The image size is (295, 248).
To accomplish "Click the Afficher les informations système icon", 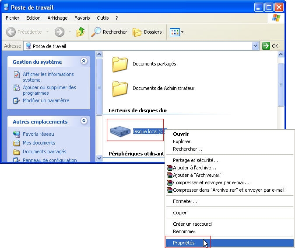I will point(17,75).
